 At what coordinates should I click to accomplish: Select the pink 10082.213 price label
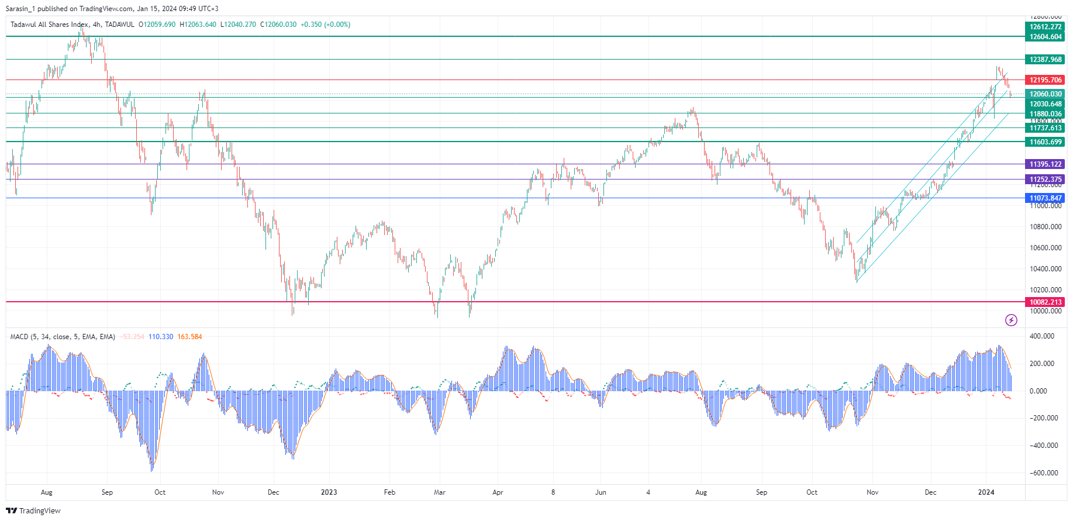(1046, 302)
